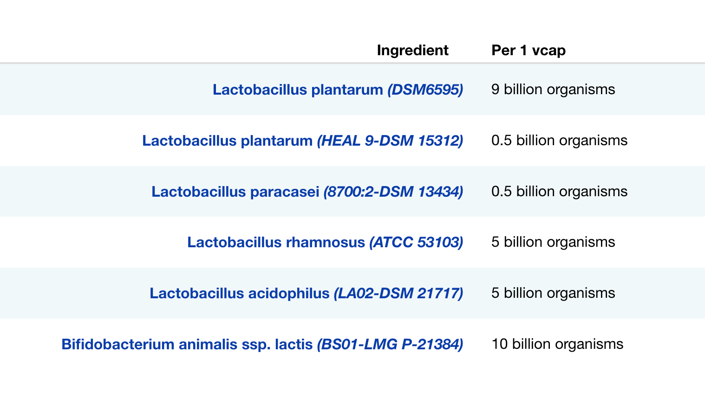Click 0.5 billion organisms in HEAL 9 row

[x=559, y=141]
